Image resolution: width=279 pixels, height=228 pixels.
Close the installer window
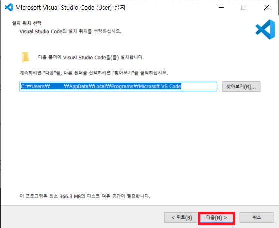click(267, 7)
